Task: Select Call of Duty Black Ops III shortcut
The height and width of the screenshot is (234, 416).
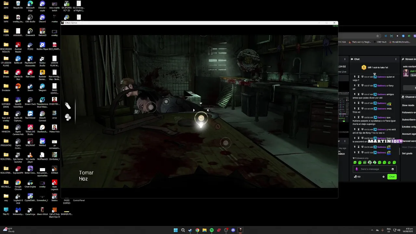Action: 54,213
